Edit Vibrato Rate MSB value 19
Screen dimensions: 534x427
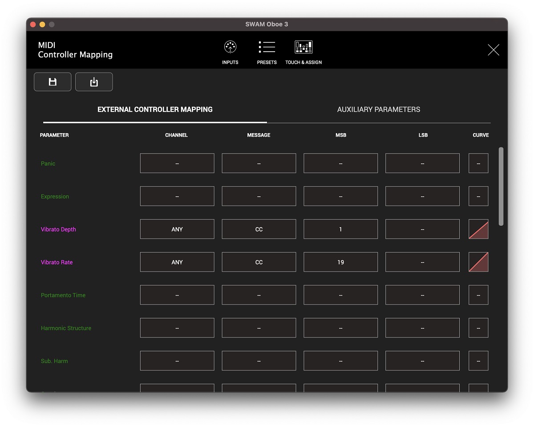click(341, 262)
